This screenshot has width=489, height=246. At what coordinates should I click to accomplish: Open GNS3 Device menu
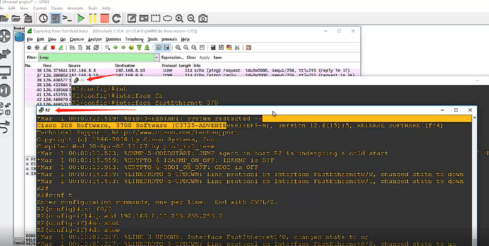click(x=57, y=8)
